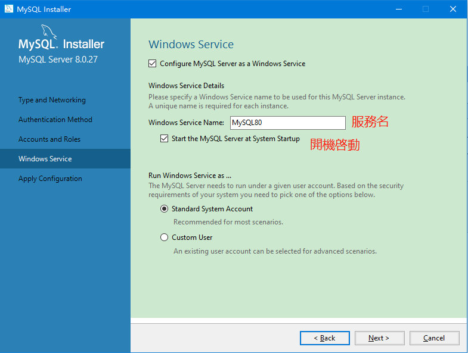468x353 pixels.
Task: Click the Windows Service Name: label
Action: tap(186, 123)
